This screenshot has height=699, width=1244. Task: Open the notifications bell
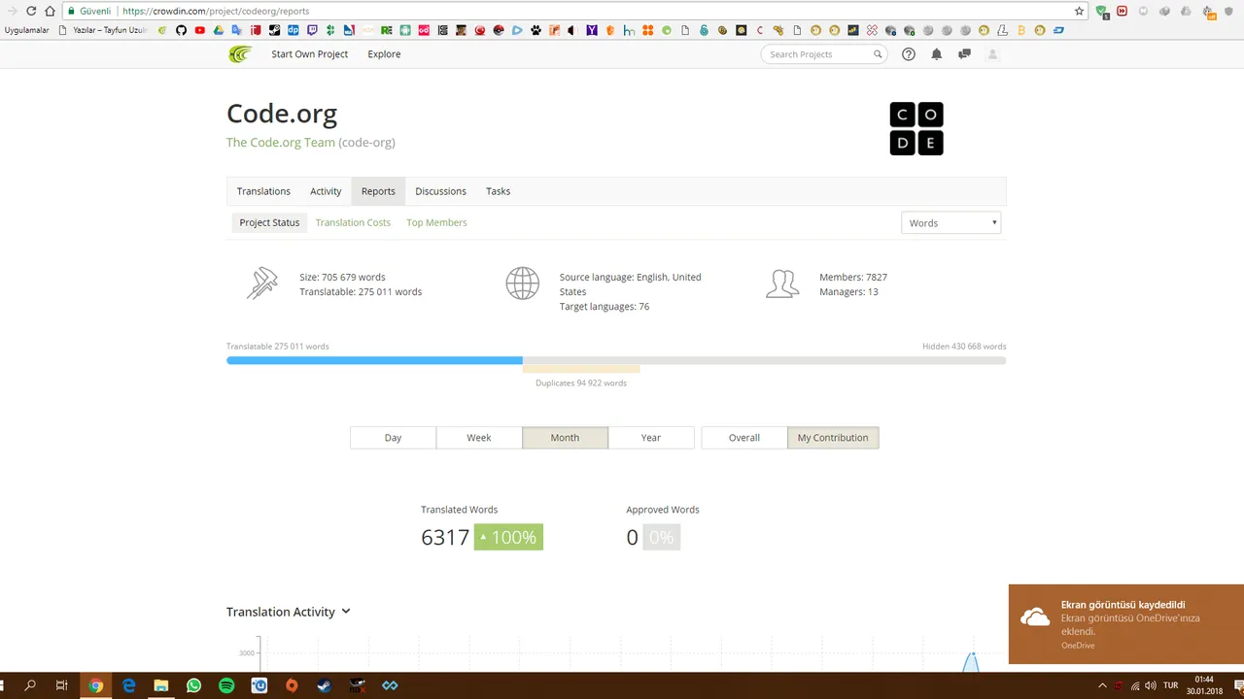tap(937, 54)
